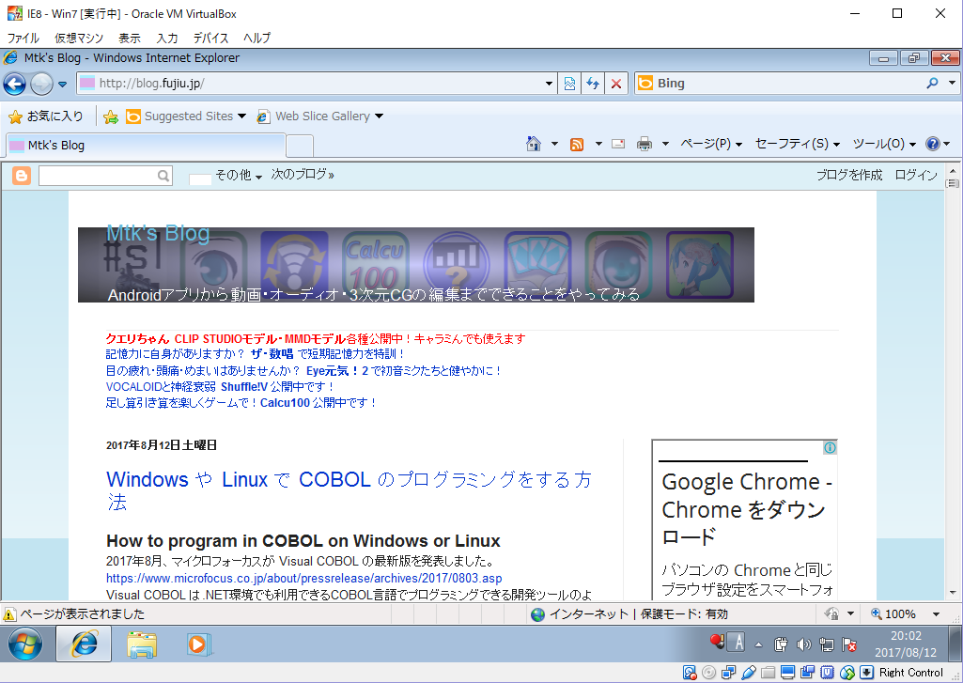Click the Refresh page icon
Viewport: 963px width, 683px height.
pos(593,84)
